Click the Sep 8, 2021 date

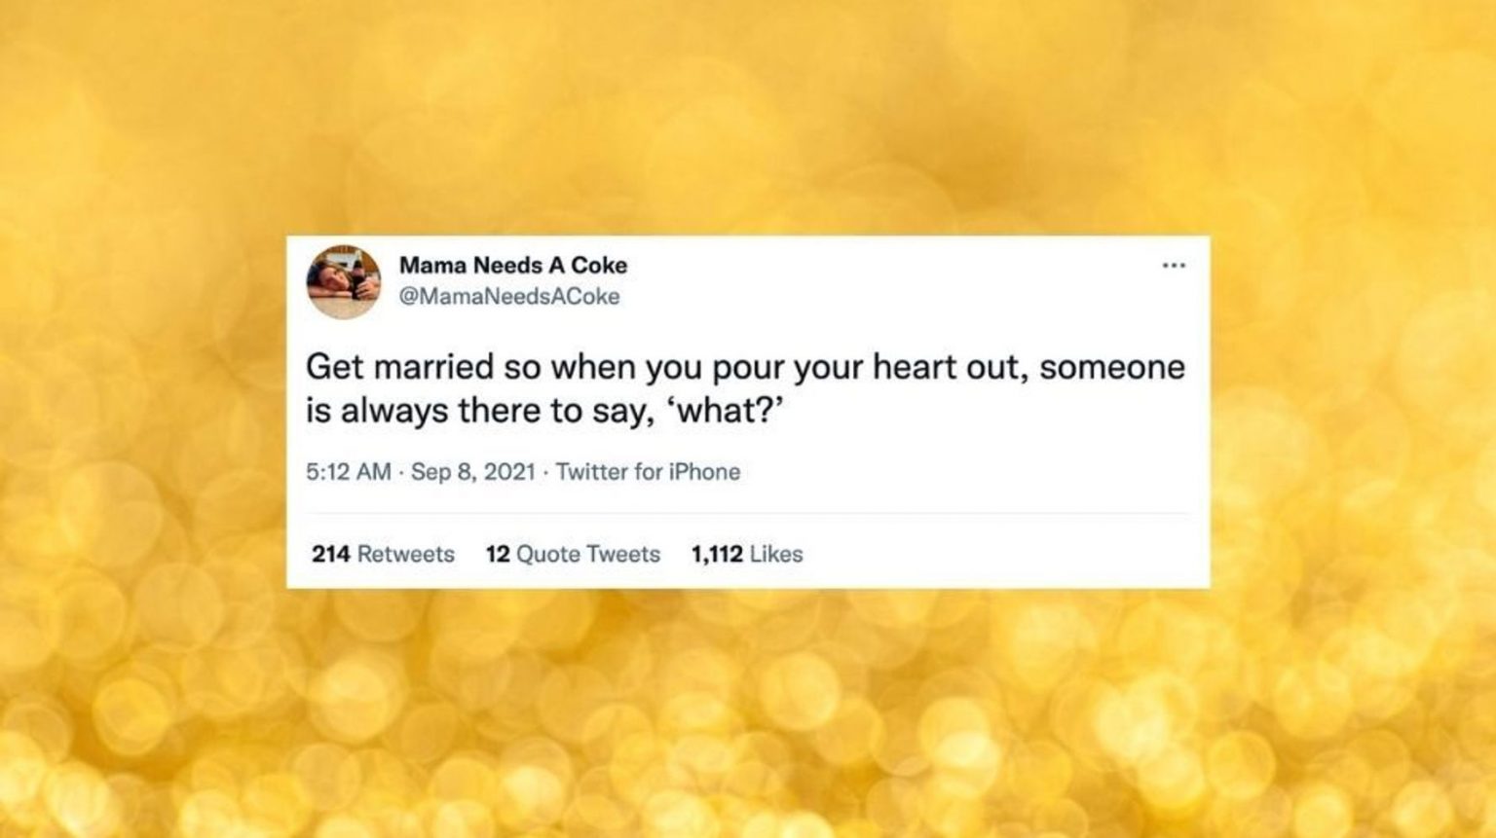(472, 472)
